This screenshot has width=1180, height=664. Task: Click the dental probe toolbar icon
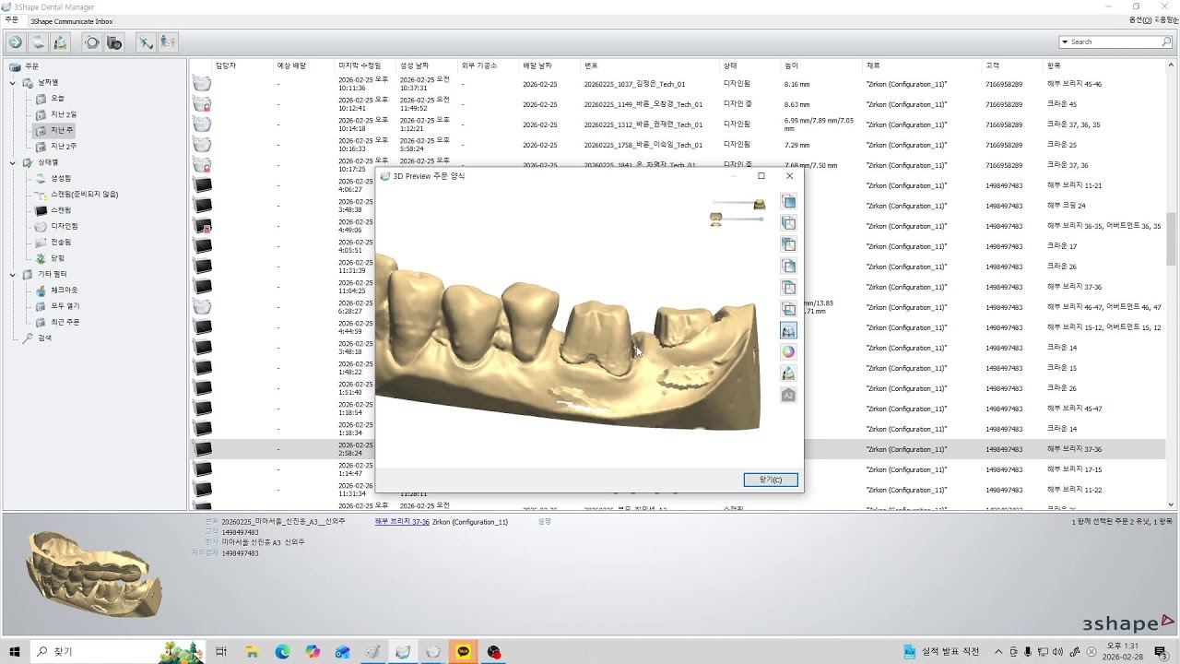(x=146, y=41)
